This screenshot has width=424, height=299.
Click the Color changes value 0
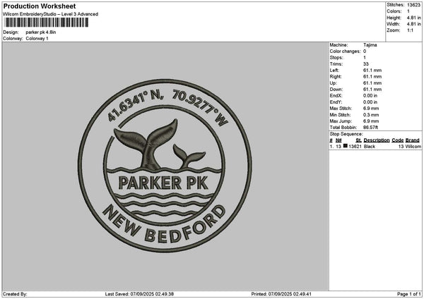pyautogui.click(x=365, y=51)
